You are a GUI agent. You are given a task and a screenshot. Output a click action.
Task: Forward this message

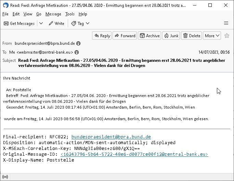coord(125,36)
